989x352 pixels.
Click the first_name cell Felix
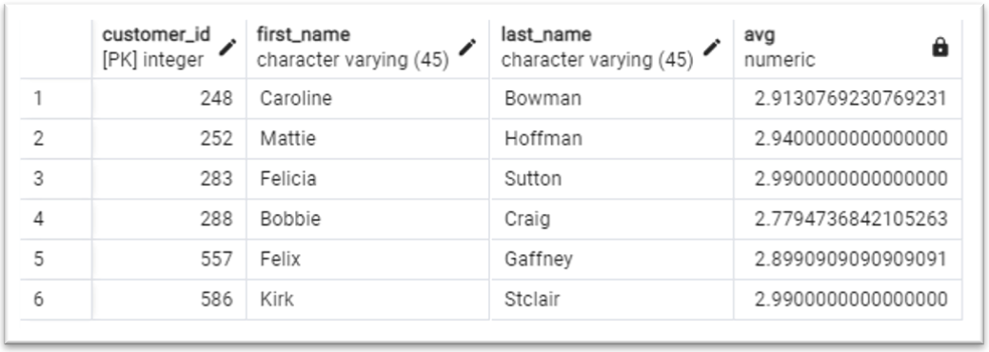click(x=368, y=259)
